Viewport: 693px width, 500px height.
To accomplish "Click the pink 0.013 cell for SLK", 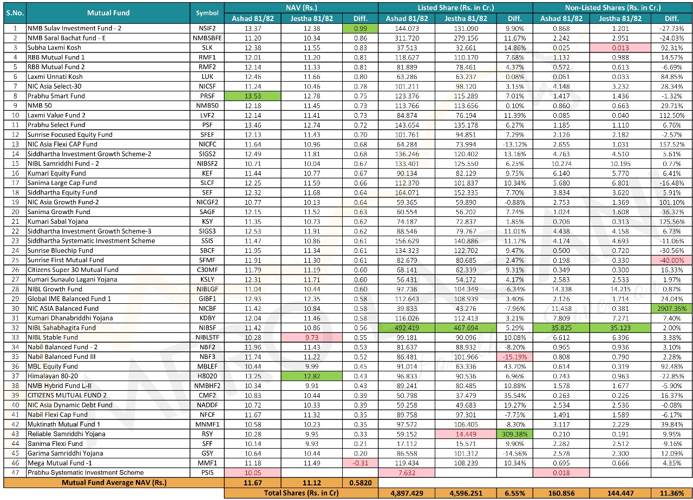I will 620,48.
